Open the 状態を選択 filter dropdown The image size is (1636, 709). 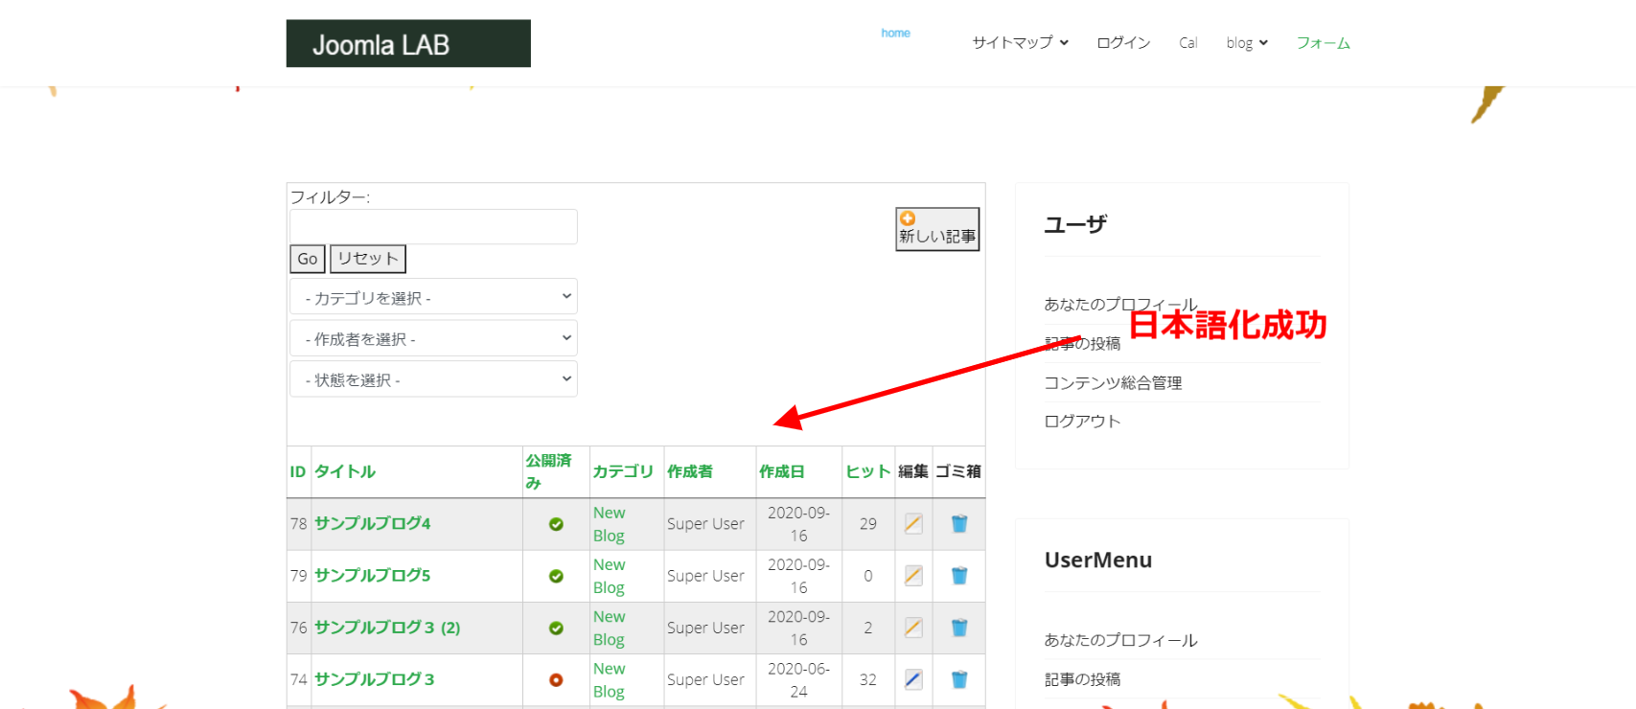[x=433, y=379]
